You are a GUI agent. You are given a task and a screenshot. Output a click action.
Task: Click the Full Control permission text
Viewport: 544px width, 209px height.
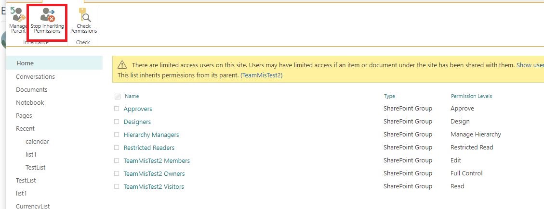[x=466, y=173]
